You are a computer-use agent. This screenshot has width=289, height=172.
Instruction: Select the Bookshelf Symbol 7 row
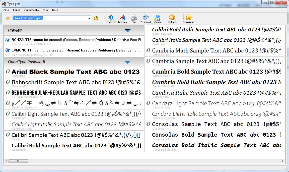(x=74, y=104)
